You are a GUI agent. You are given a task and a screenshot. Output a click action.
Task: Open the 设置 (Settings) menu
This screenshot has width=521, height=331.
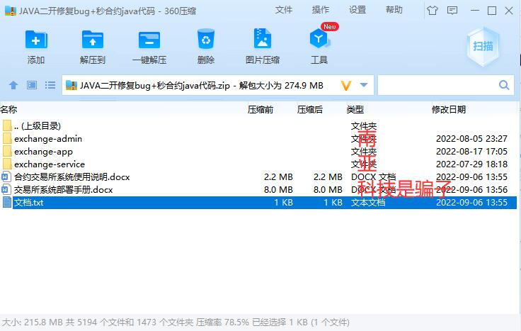(357, 10)
